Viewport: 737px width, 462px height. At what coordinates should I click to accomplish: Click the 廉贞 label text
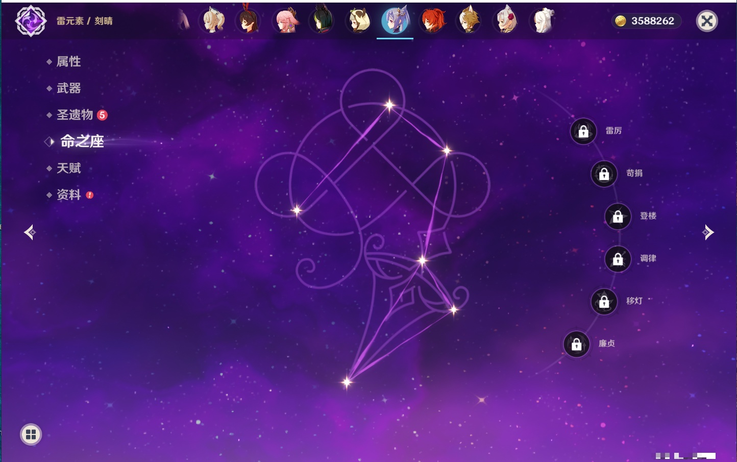click(607, 344)
